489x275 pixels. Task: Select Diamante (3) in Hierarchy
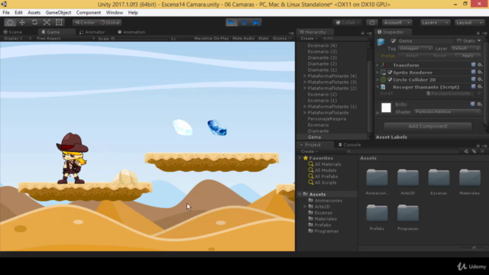coord(322,58)
